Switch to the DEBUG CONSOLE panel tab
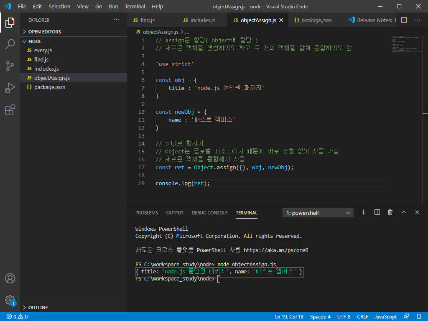The height and width of the screenshot is (321, 428). [209, 213]
